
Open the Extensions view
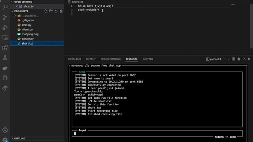5,48
